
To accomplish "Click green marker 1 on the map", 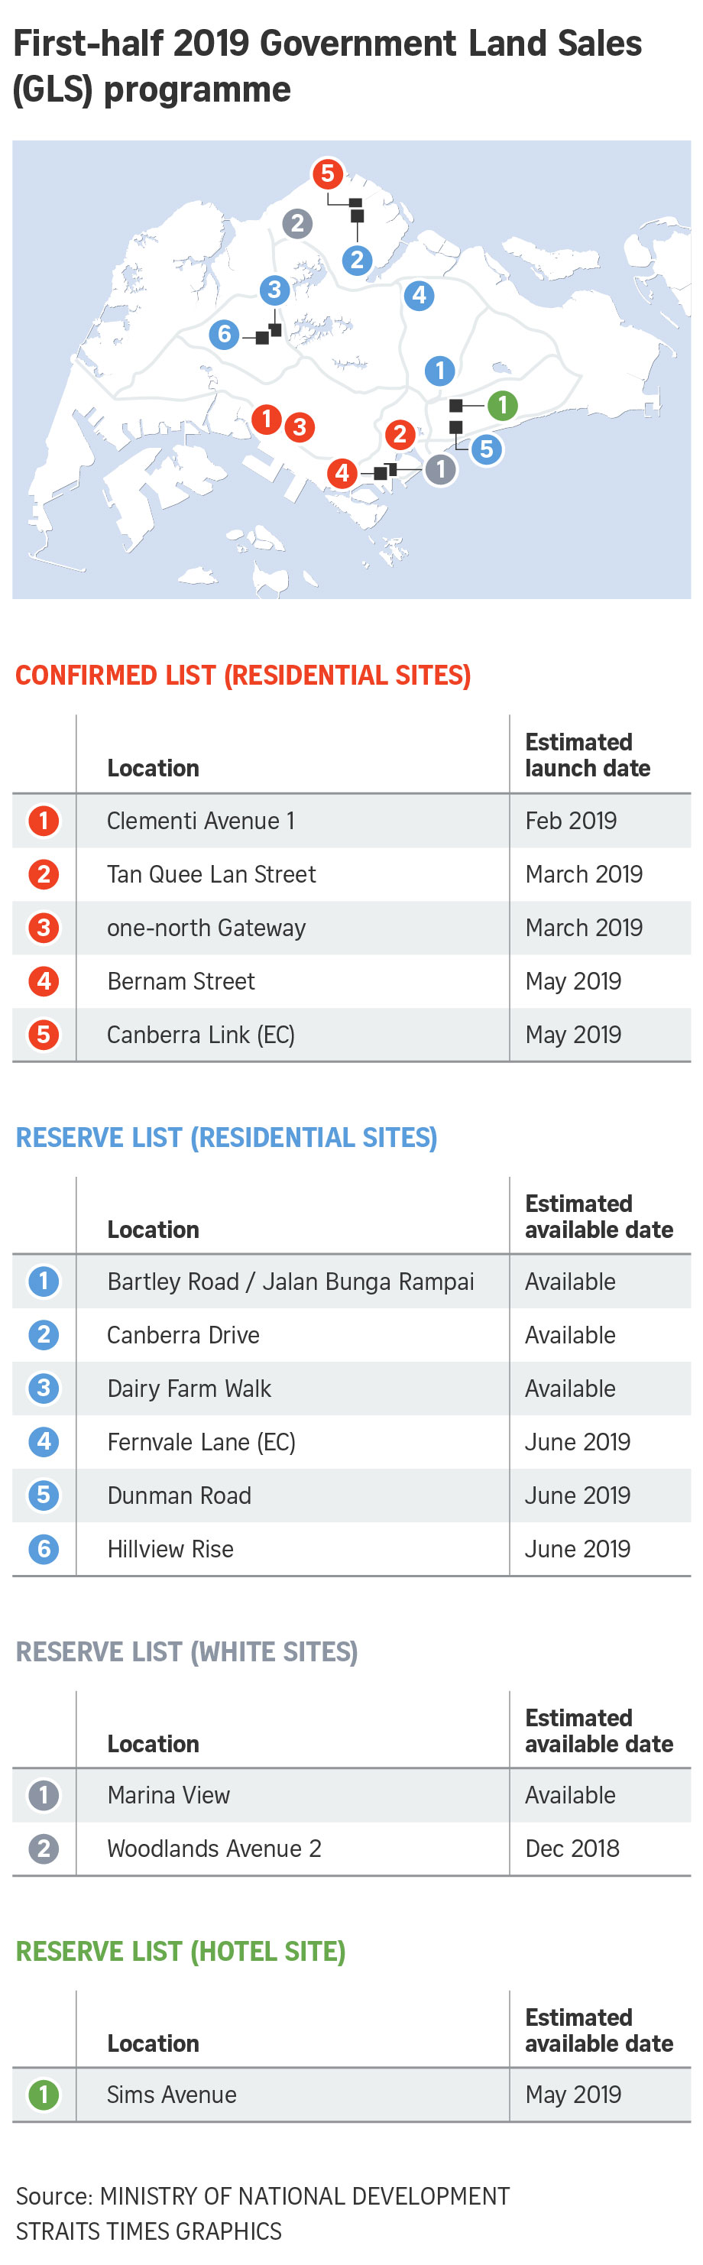I will click(x=502, y=405).
